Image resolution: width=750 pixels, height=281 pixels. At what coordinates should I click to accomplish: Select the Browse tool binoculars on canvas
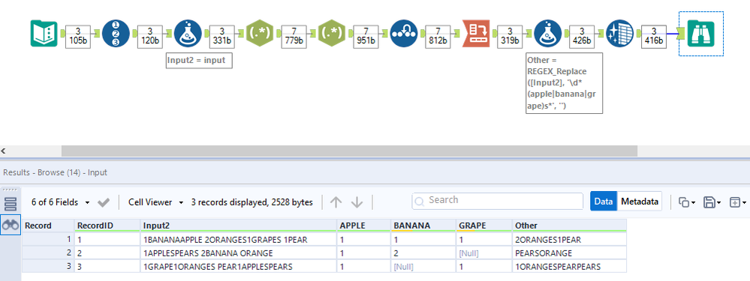point(700,34)
